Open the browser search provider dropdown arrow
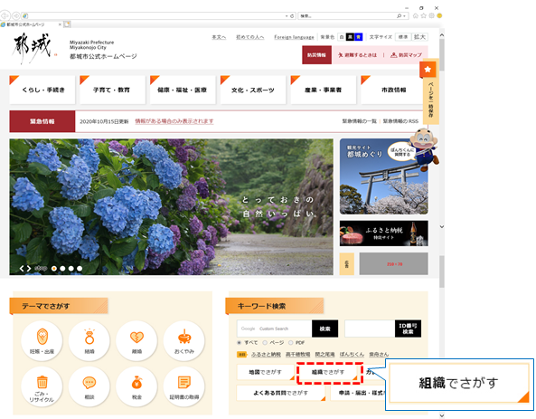The image size is (536, 419). [404, 16]
